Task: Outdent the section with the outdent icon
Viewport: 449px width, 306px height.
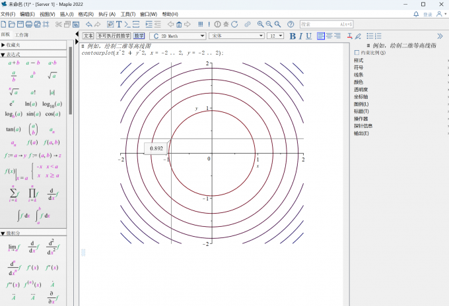Action: click(x=158, y=24)
